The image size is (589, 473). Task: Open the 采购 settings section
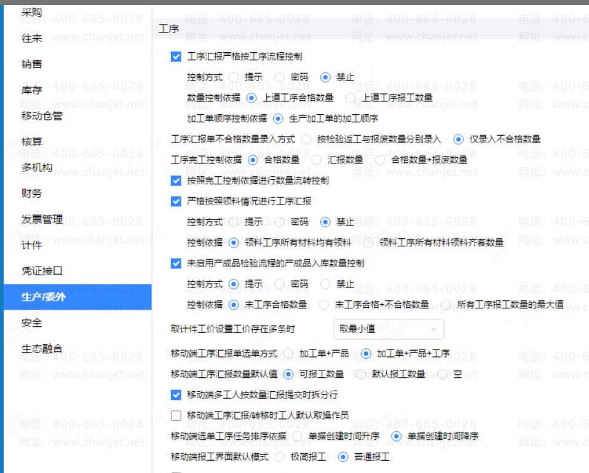pos(31,12)
